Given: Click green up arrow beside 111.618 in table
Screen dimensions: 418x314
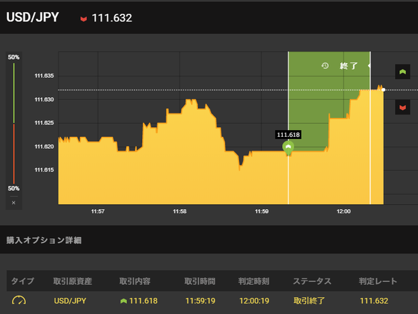Looking at the screenshot, I should click(x=124, y=300).
